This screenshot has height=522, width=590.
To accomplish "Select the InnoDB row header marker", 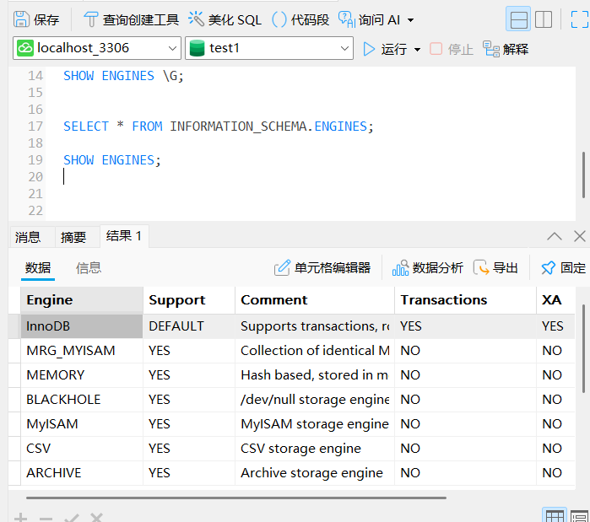I will [x=14, y=326].
